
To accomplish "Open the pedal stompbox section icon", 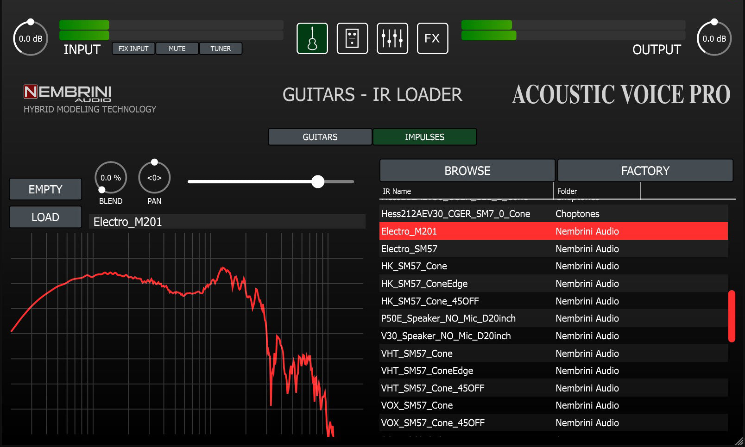I will [352, 38].
